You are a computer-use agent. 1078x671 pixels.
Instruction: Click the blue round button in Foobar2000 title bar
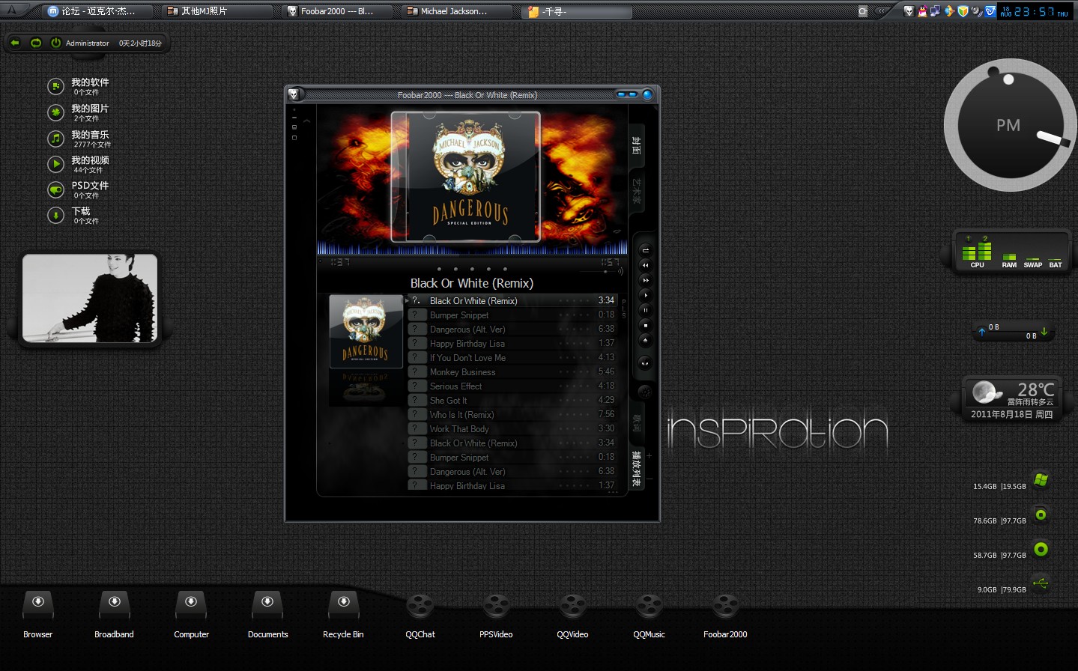(647, 94)
